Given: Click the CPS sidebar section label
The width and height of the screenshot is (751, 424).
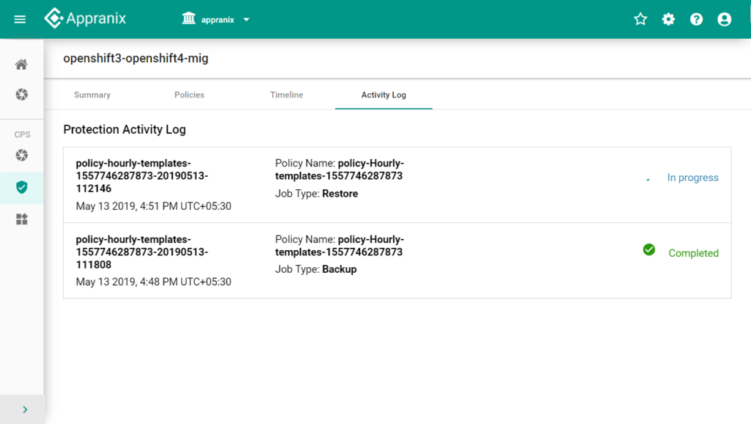Looking at the screenshot, I should [22, 135].
